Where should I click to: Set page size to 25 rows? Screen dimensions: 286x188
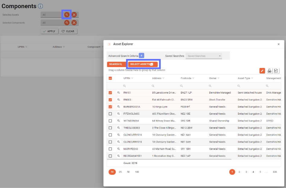(120, 172)
